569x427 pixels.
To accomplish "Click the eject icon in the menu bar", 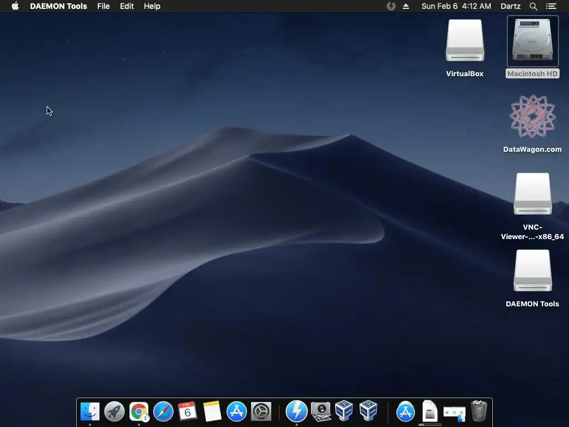I will coord(406,6).
